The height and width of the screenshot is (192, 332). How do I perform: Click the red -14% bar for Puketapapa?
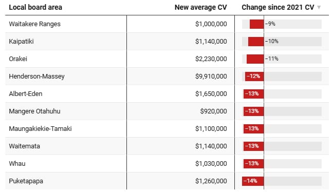[x=253, y=181]
